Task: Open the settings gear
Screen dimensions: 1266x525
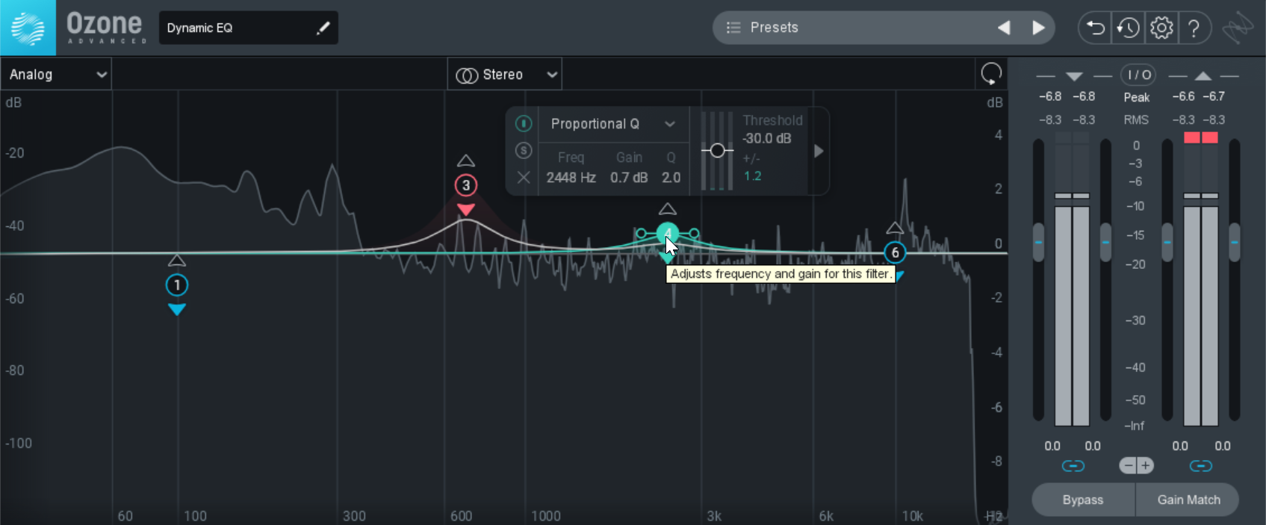Action: coord(1161,28)
